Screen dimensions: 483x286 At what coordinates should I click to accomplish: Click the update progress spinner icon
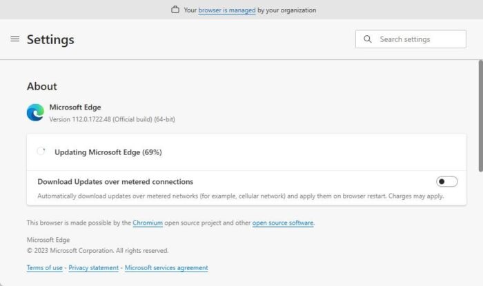tap(41, 152)
